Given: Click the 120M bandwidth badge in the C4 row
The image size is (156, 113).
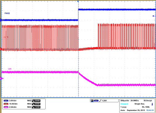Looking at the screenshot, I should pos(36,107).
